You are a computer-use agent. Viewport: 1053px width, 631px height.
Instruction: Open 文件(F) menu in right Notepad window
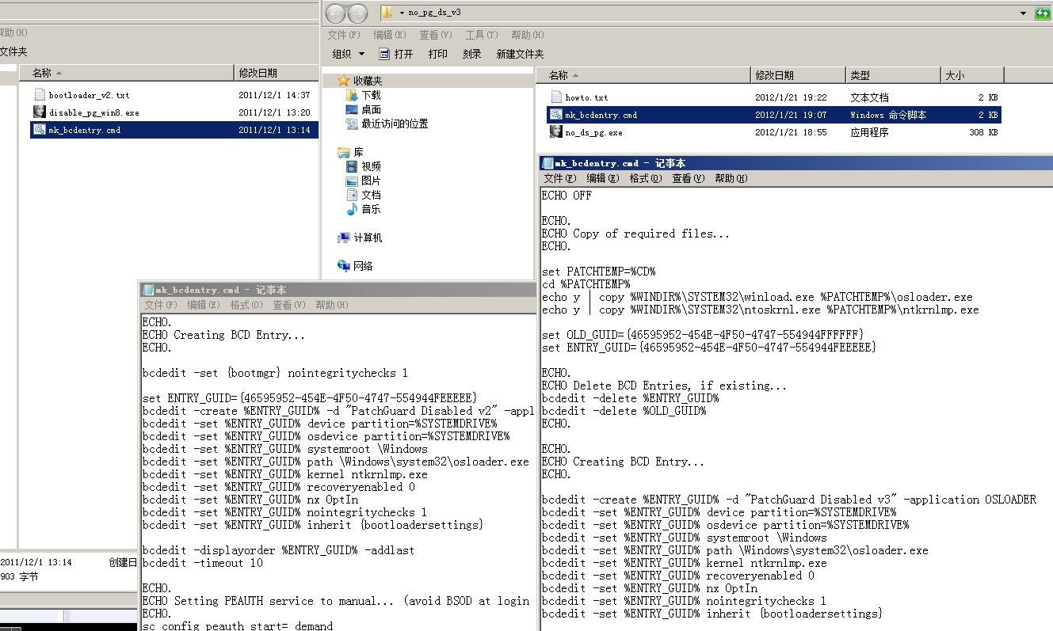point(559,178)
